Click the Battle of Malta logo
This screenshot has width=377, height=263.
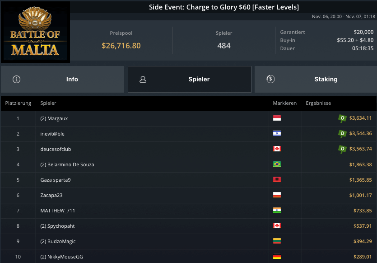35,32
